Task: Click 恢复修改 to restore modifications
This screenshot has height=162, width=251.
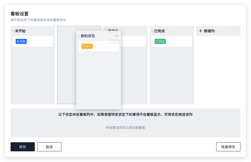Action: 228,147
